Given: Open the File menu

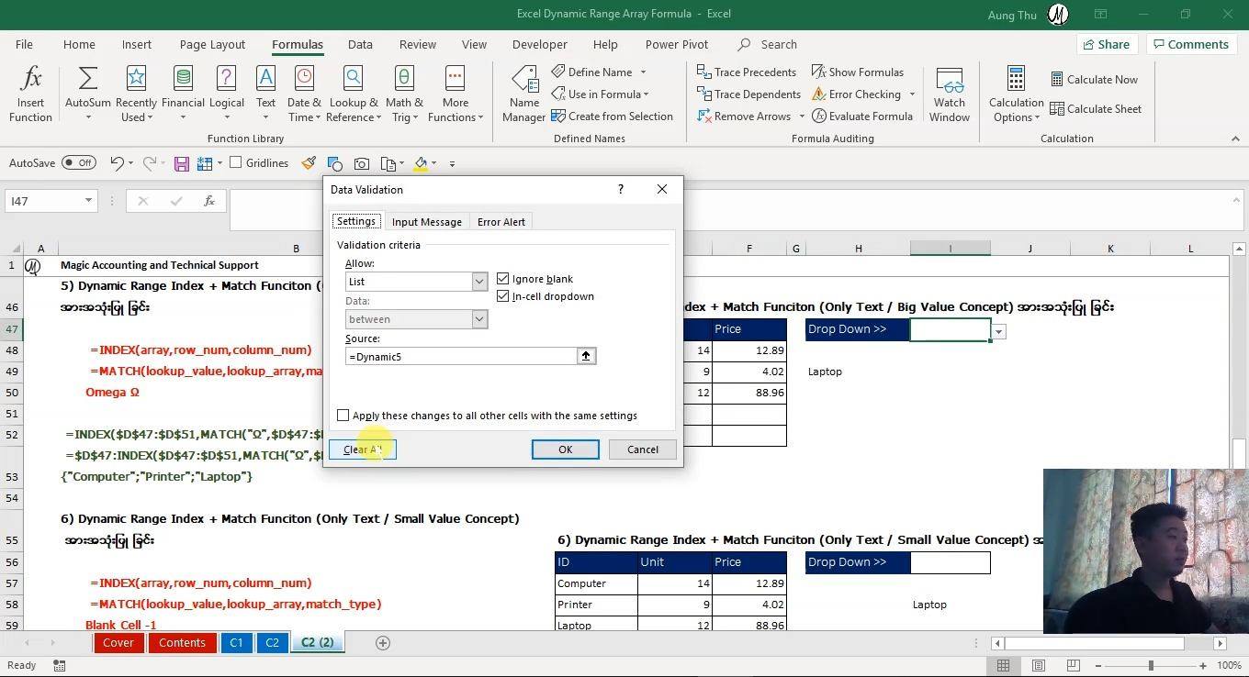Looking at the screenshot, I should 24,44.
